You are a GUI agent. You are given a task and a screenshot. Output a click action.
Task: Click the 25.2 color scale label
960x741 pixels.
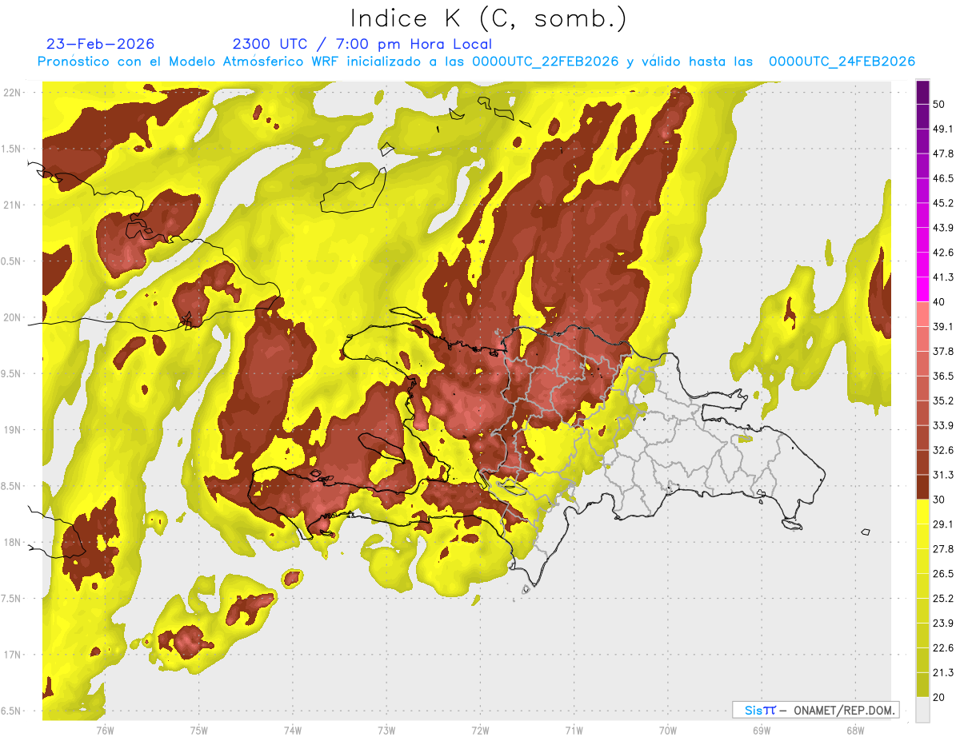pyautogui.click(x=943, y=599)
